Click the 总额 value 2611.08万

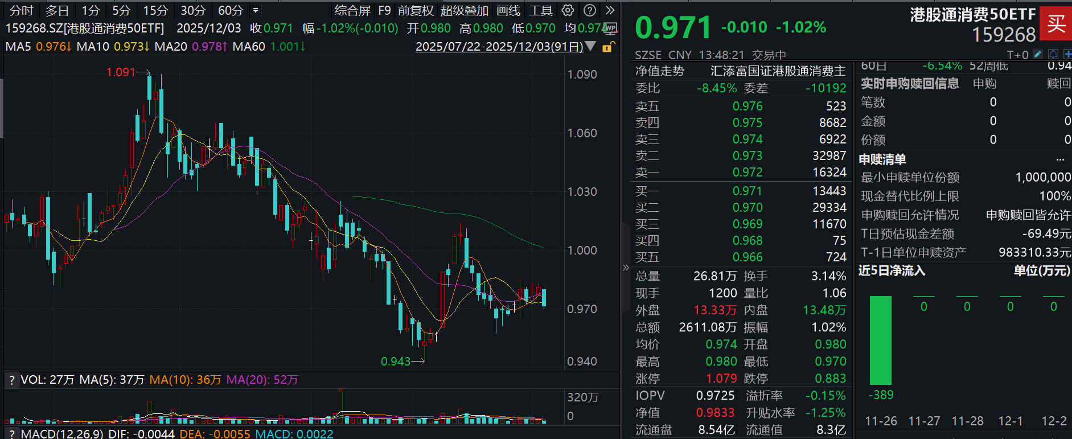708,327
